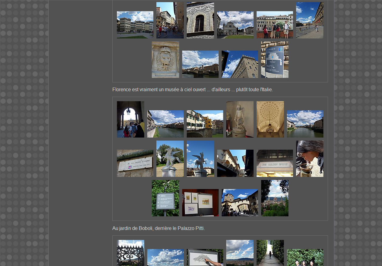View the colorful houses on the bridge photo
This screenshot has height=266, width=382.
tap(205, 124)
